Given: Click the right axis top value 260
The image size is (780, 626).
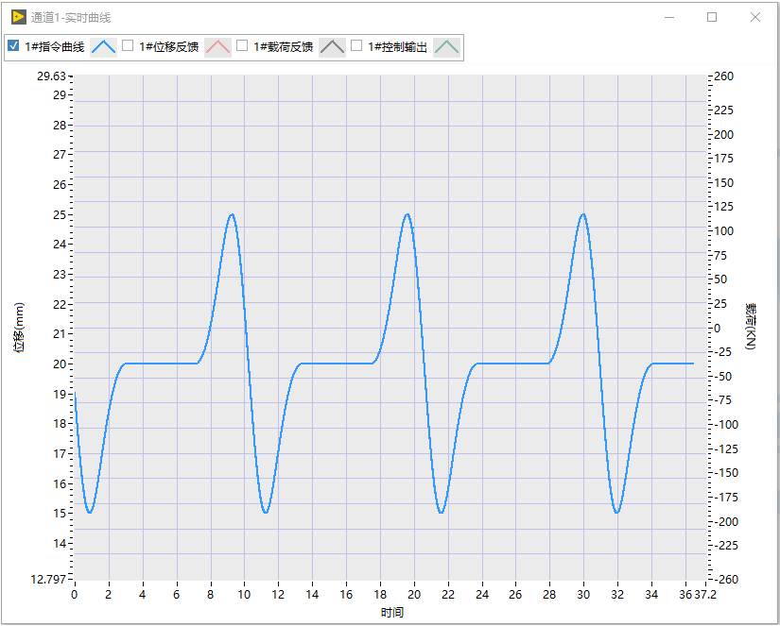Looking at the screenshot, I should pos(723,76).
